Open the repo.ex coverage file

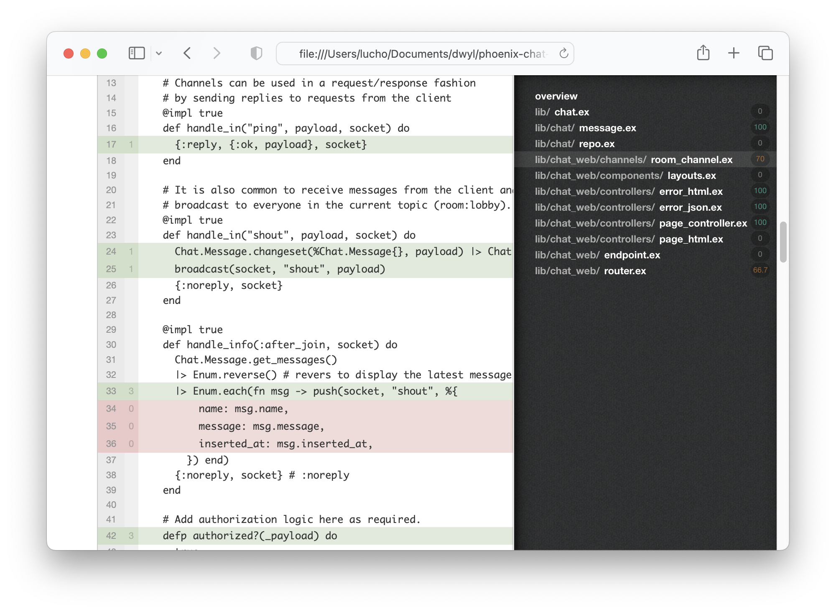pyautogui.click(x=596, y=144)
